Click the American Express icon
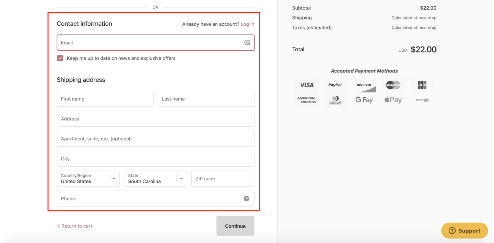 pyautogui.click(x=306, y=100)
